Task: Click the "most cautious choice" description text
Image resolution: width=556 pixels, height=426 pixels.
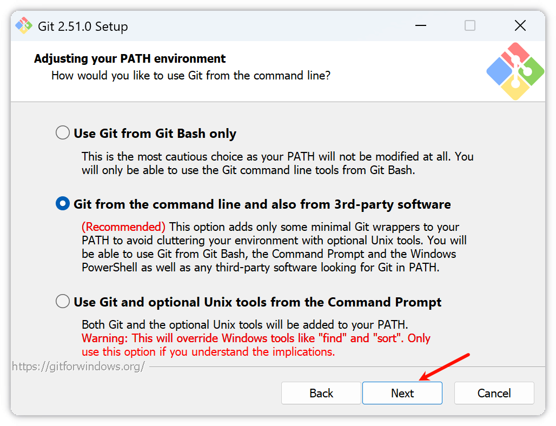Action: [x=277, y=157]
